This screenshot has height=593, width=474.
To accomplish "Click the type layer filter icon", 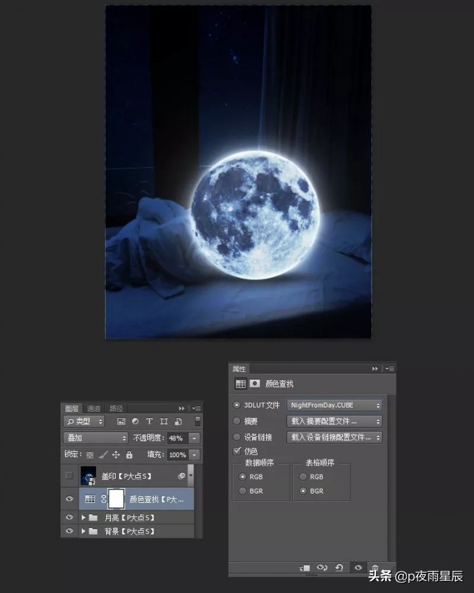I will 149,422.
